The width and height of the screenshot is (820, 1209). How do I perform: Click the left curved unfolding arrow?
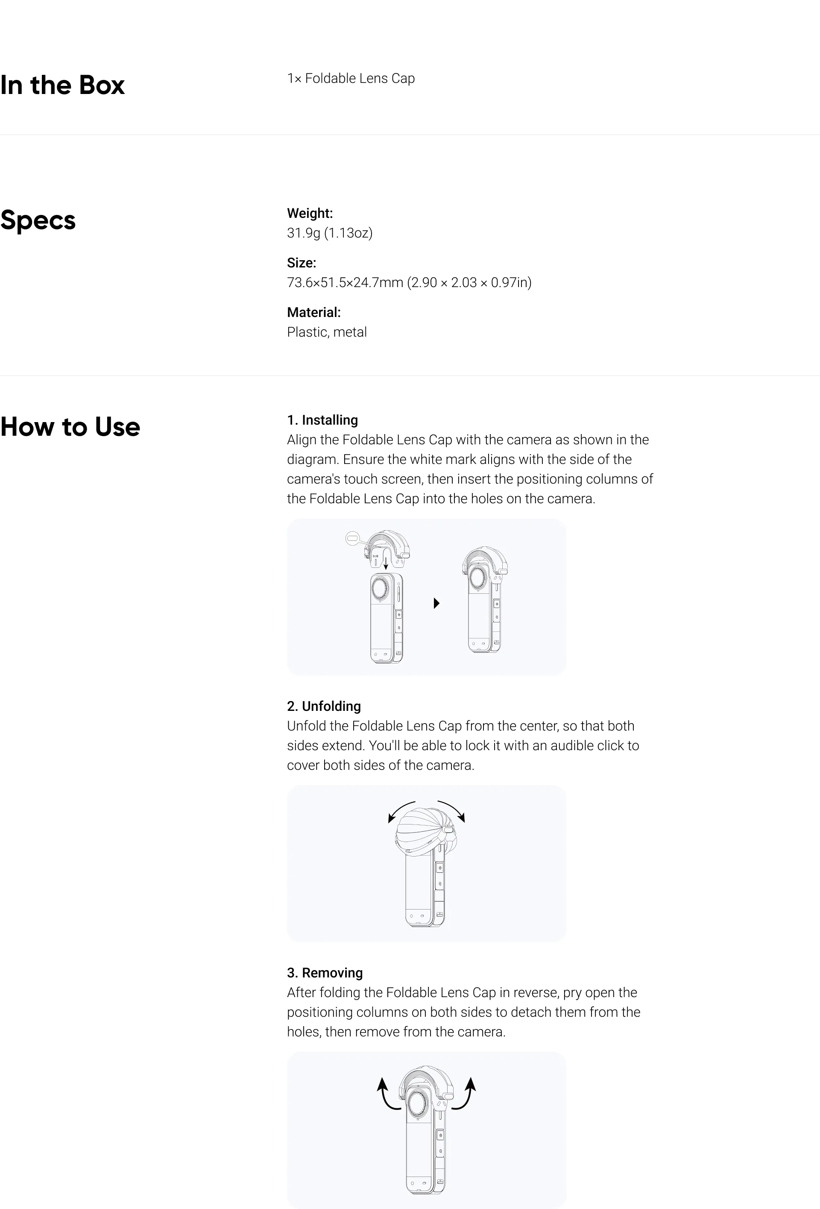pos(401,811)
